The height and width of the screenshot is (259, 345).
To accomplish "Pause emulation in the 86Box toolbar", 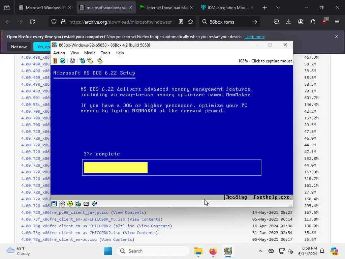I will [x=55, y=61].
